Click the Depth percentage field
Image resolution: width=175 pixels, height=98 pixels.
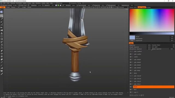pos(74,5)
